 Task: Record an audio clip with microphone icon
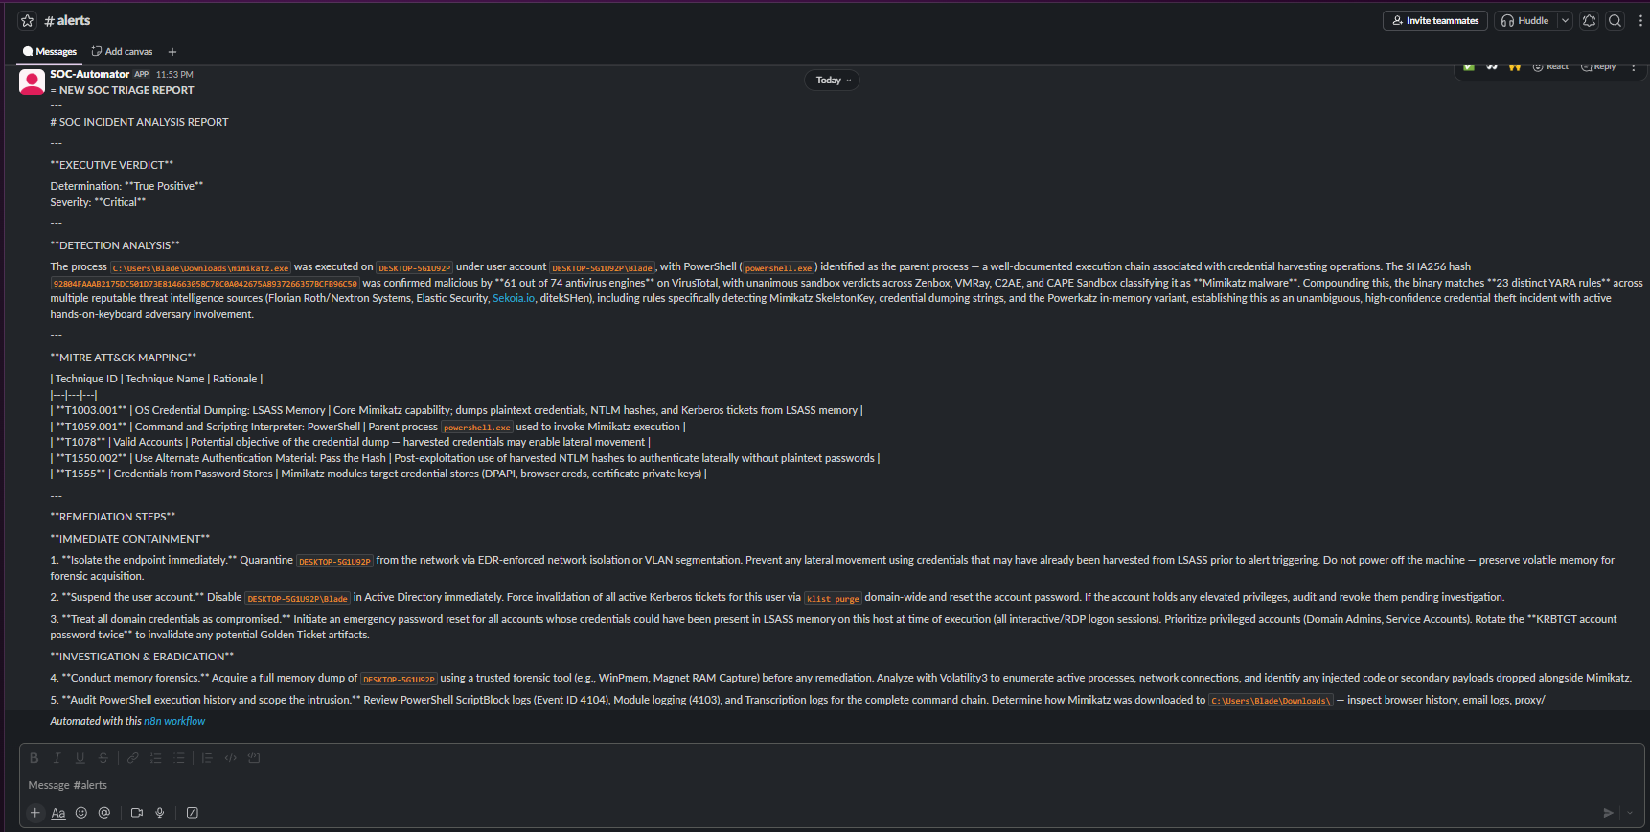coord(160,813)
